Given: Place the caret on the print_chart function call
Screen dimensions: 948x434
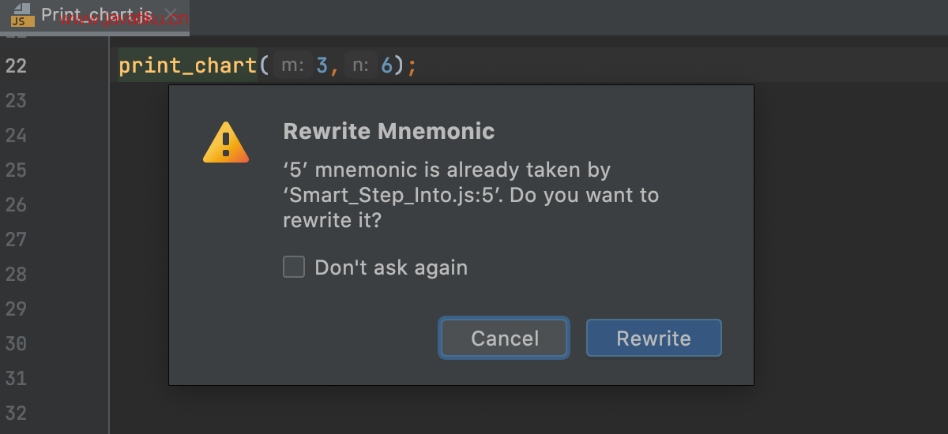Looking at the screenshot, I should click(x=188, y=66).
